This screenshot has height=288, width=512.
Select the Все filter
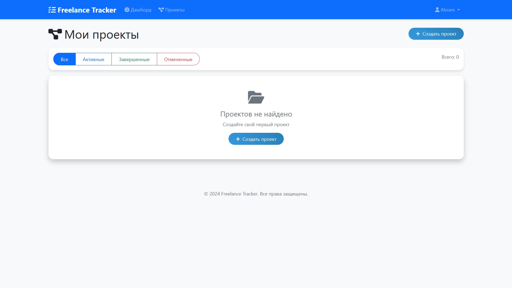coord(65,59)
